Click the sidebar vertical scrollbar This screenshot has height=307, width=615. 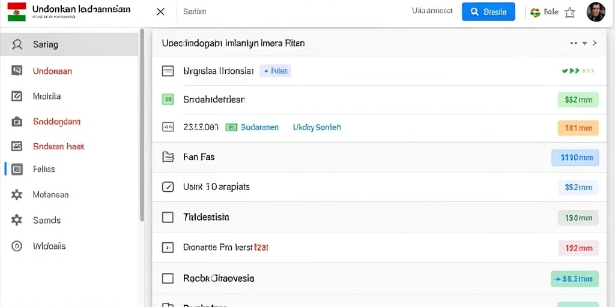tap(142, 125)
